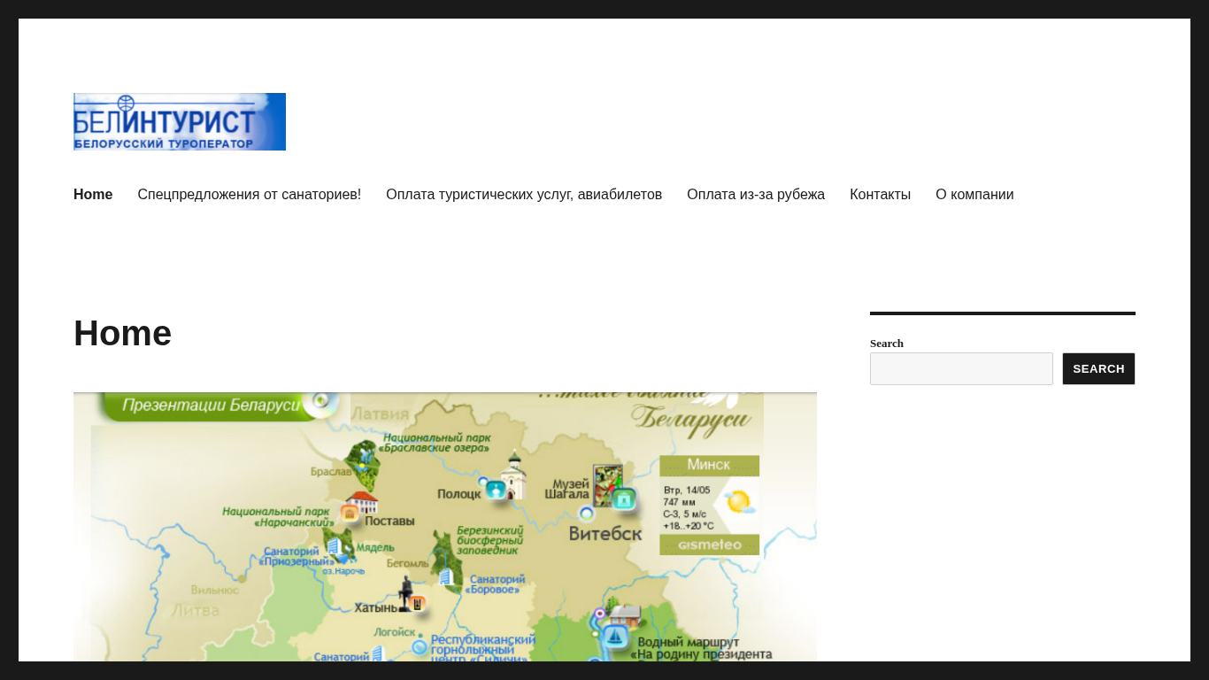Click the Логойск town label

coord(395,632)
